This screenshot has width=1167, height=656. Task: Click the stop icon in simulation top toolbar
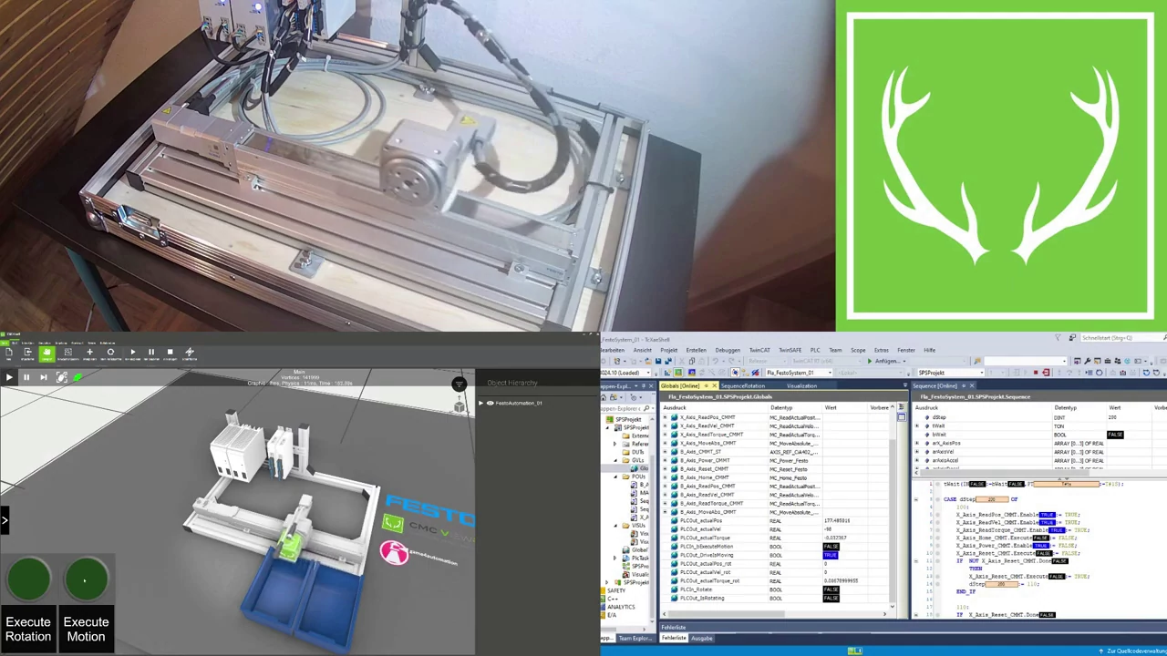coord(170,352)
